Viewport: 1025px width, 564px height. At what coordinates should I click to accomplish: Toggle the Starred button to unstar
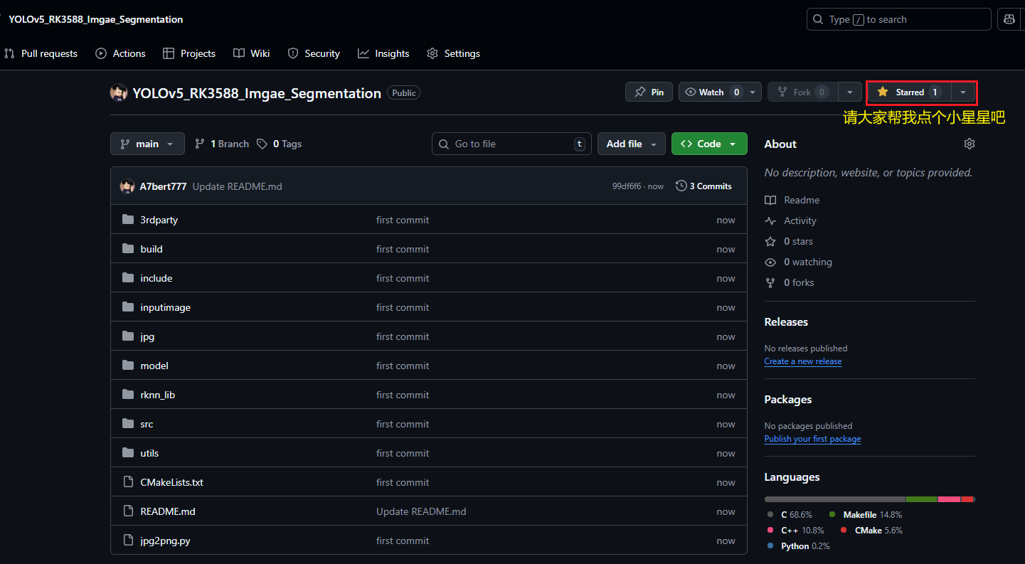[909, 92]
